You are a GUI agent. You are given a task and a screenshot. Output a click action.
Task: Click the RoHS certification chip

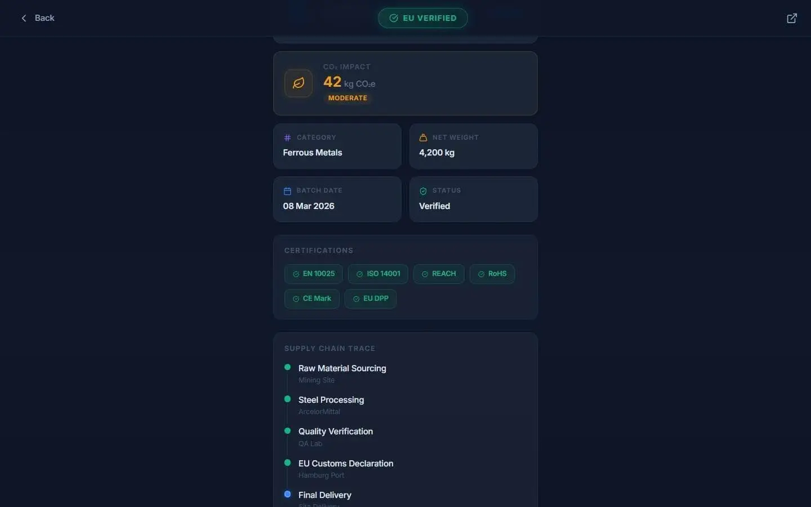(492, 274)
